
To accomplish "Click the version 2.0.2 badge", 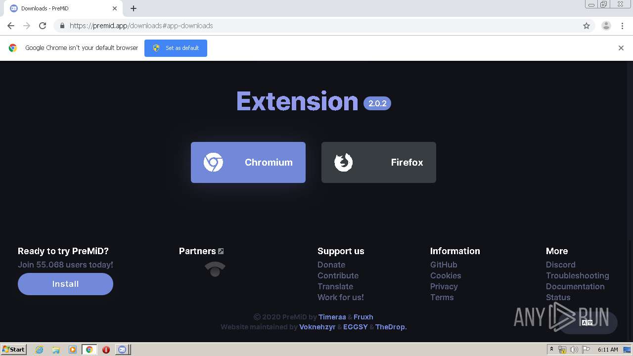I will (377, 103).
